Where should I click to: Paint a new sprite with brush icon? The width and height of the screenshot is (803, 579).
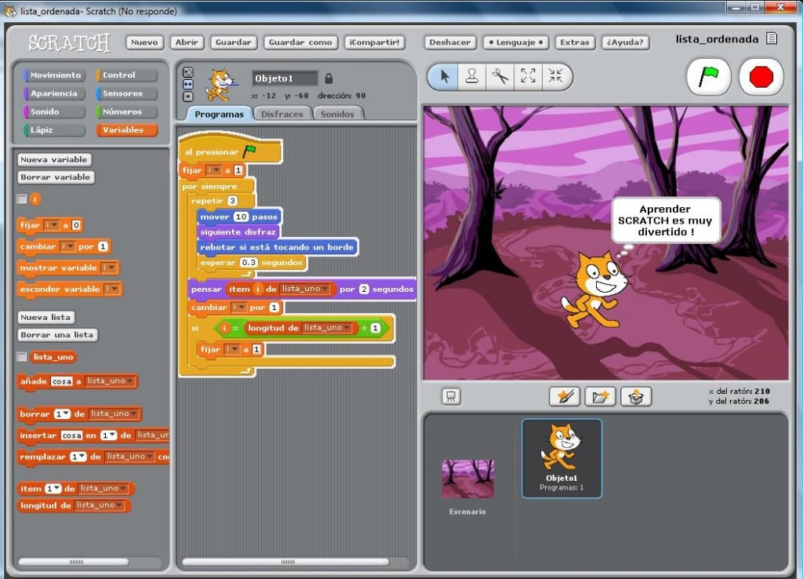[x=565, y=396]
